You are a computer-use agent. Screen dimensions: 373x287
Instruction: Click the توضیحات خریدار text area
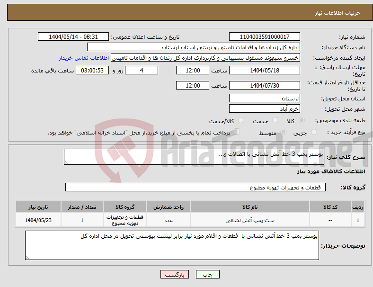tap(172, 245)
